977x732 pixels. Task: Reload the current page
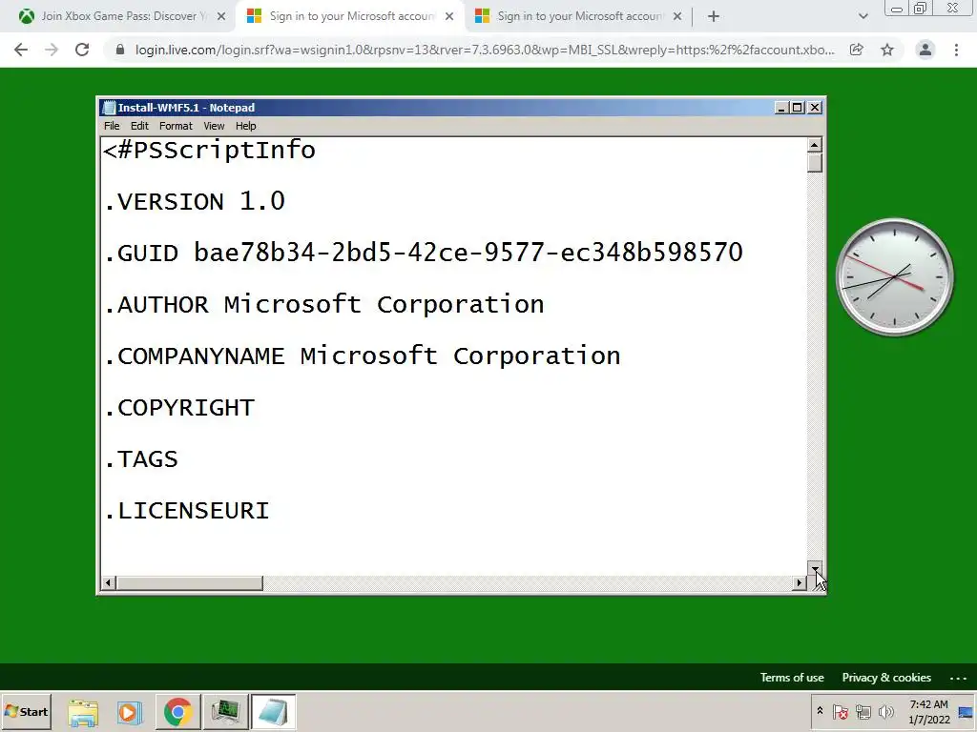click(x=82, y=50)
